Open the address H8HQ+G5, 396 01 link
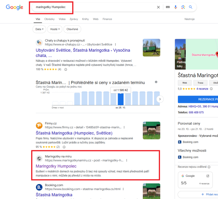 click(203, 106)
